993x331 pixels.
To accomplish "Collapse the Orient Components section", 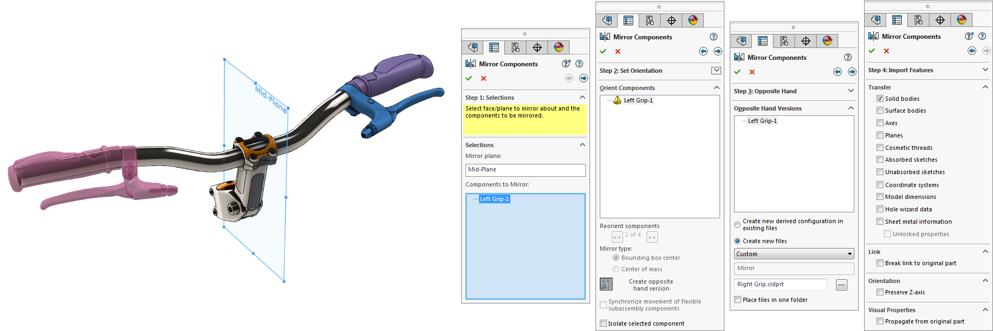I will [x=717, y=88].
